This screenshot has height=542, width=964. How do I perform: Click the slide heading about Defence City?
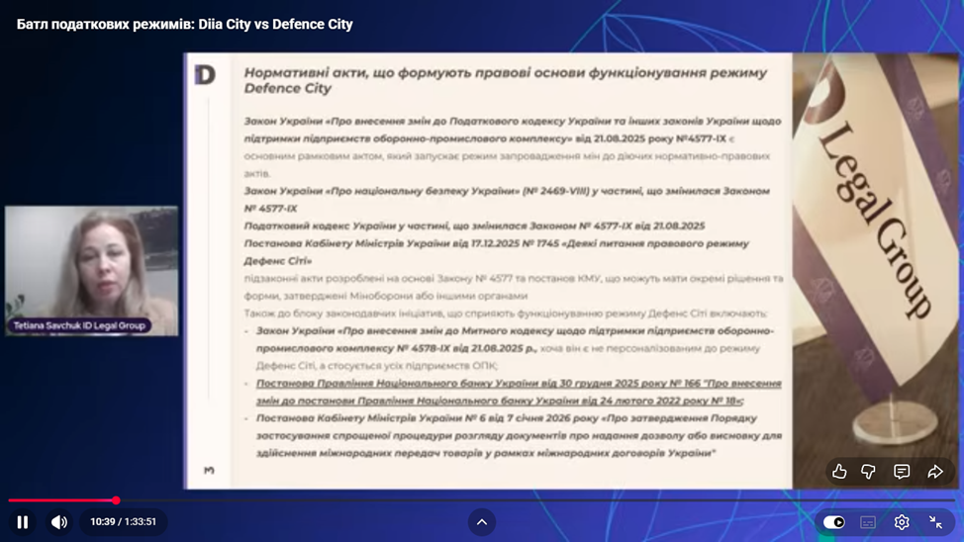point(505,80)
